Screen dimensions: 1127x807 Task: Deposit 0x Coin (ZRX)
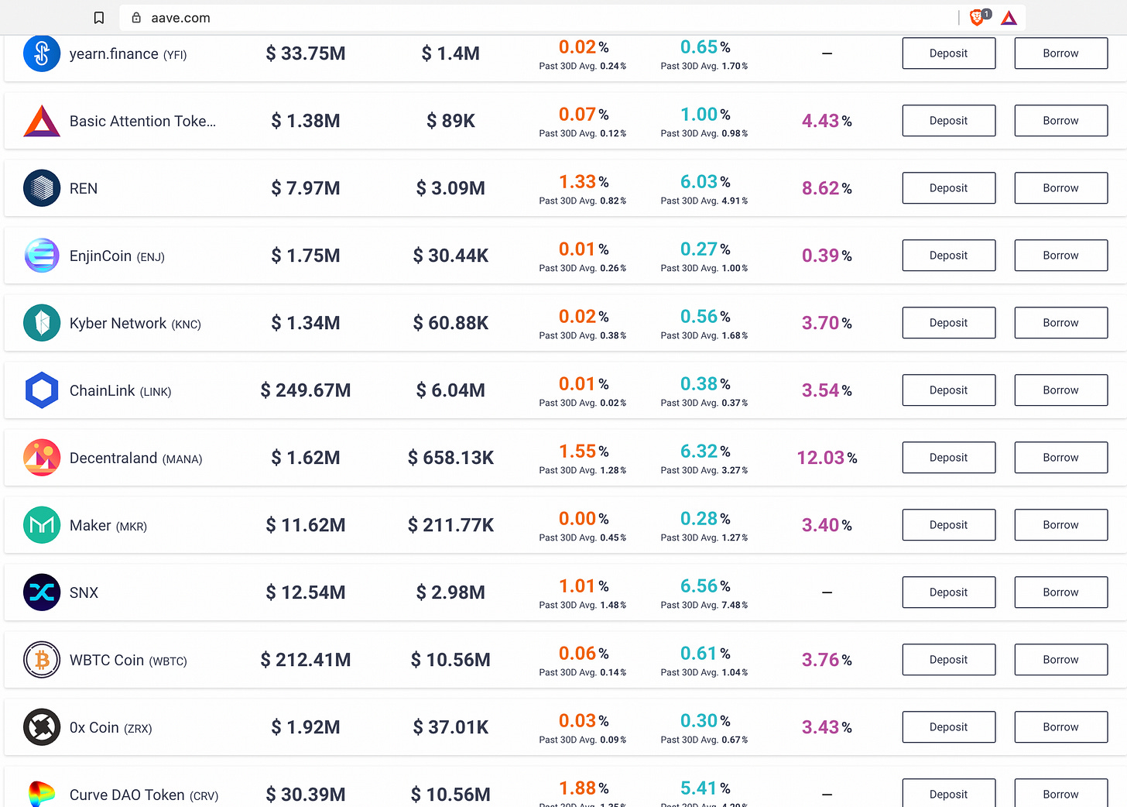949,727
